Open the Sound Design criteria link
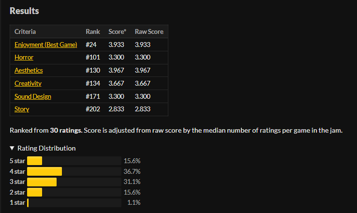 coord(33,96)
